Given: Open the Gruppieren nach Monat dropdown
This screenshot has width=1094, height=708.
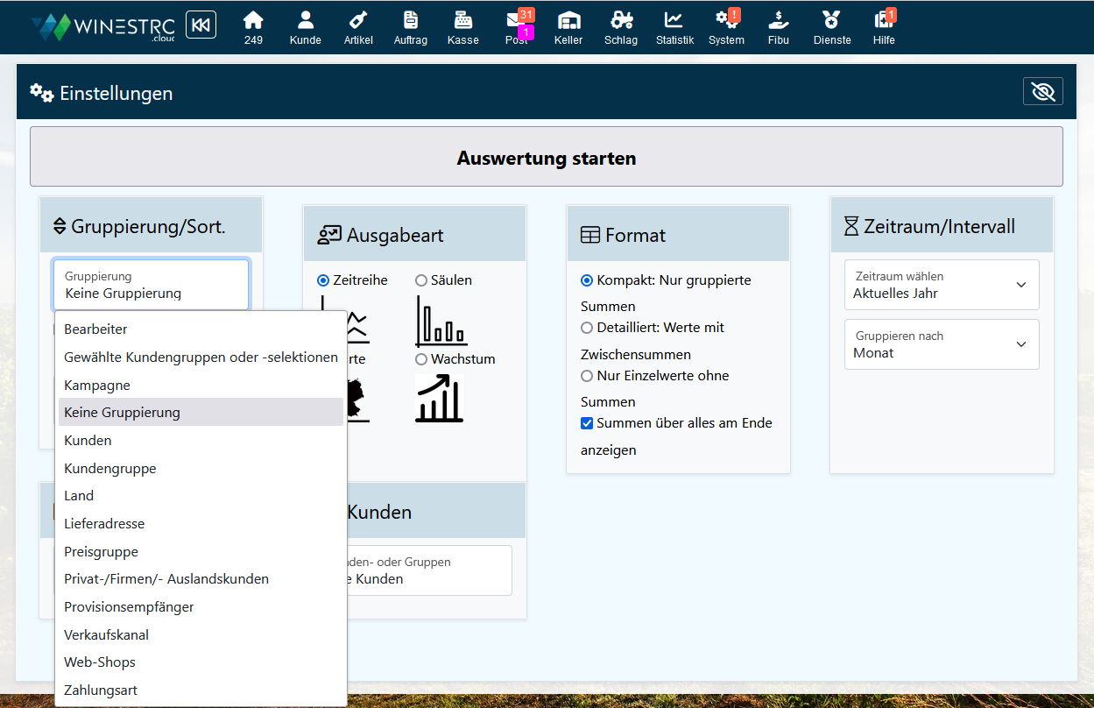Looking at the screenshot, I should click(x=941, y=344).
